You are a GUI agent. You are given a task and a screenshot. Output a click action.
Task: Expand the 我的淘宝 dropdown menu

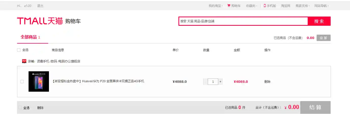(215, 6)
